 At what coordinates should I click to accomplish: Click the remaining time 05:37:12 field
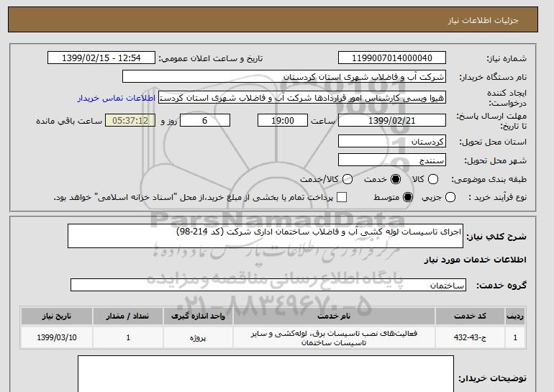point(130,120)
